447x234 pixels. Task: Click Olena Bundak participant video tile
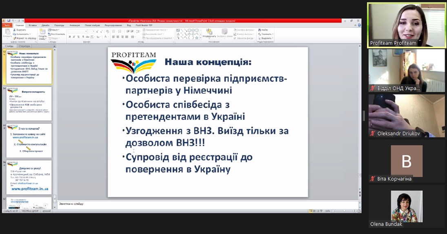pyautogui.click(x=406, y=206)
